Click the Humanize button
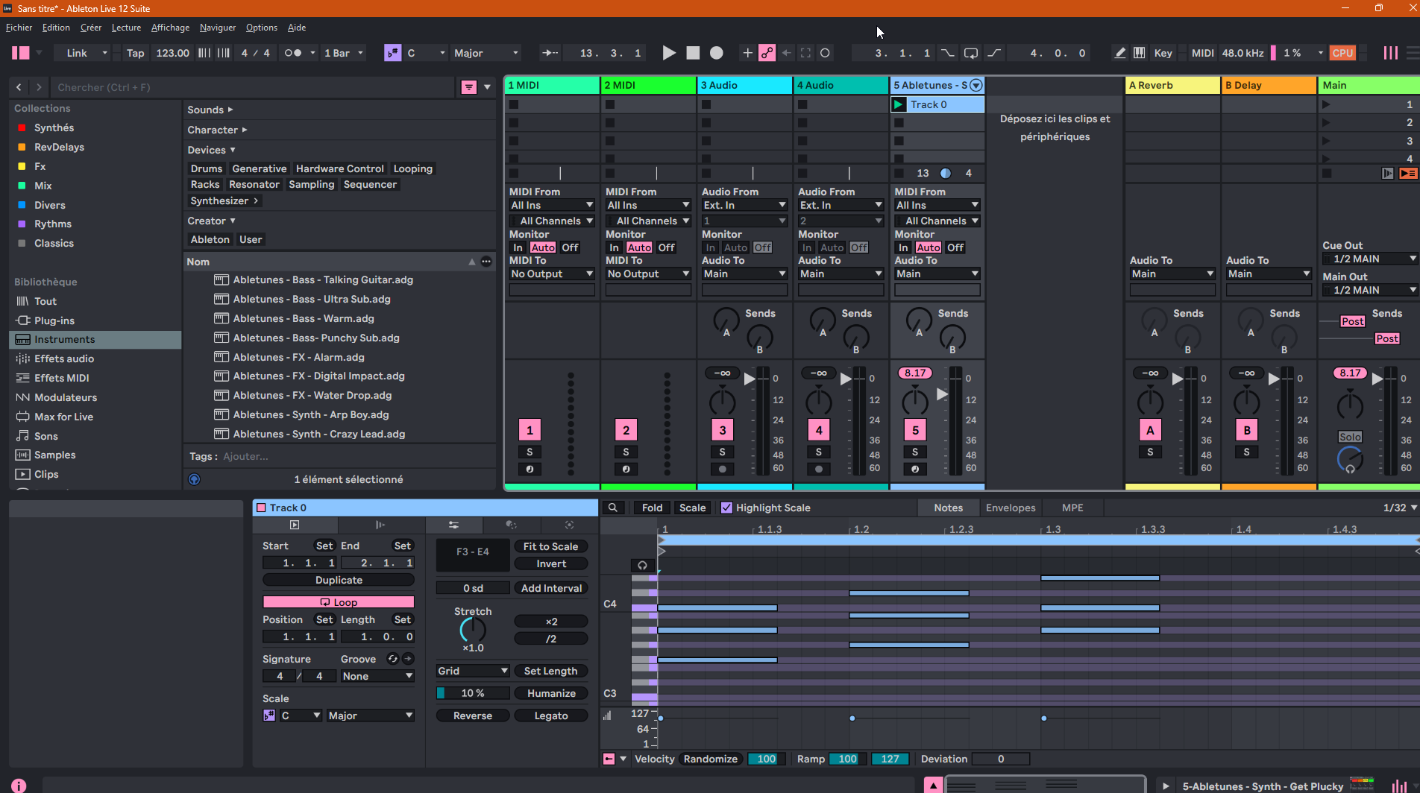 [550, 693]
